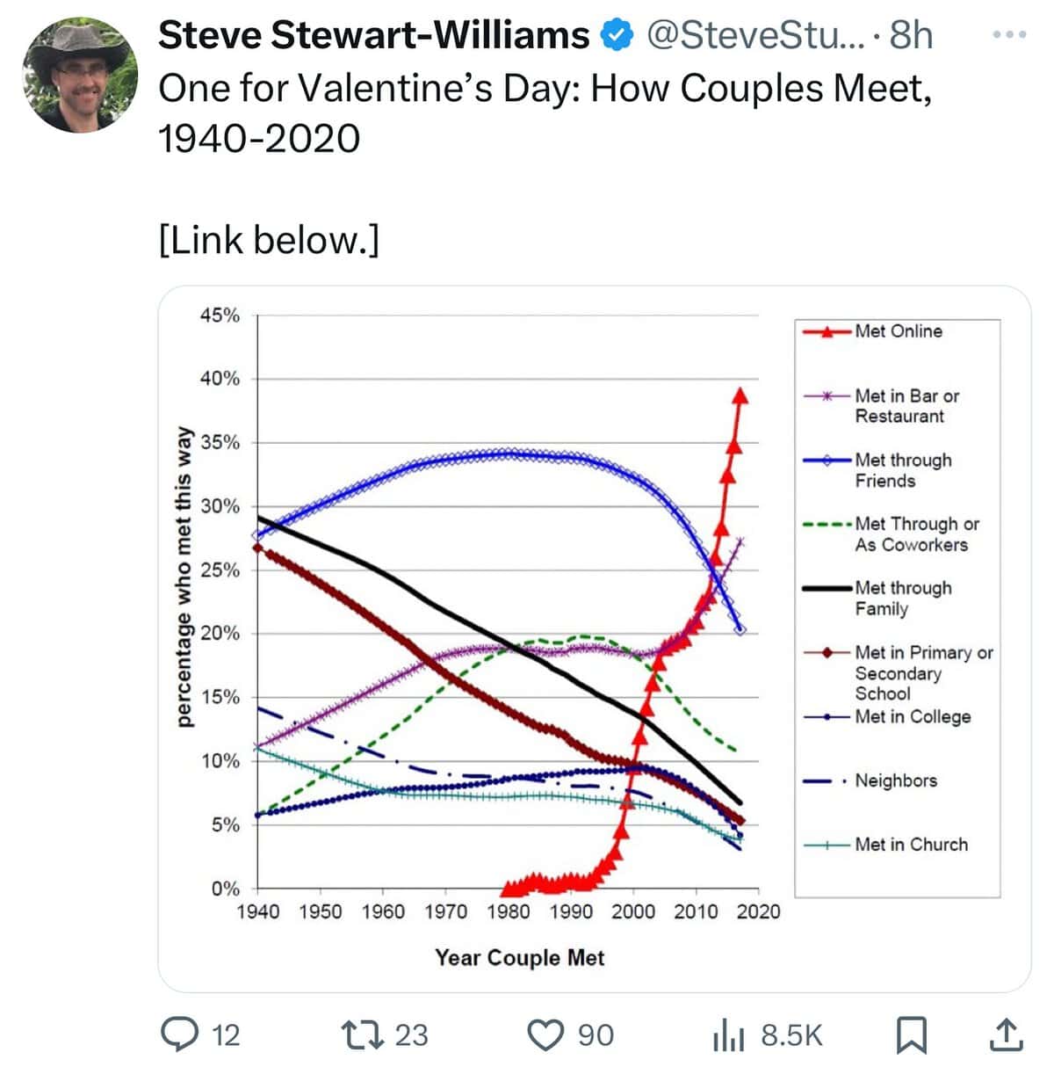1054x1074 pixels.
Task: Bookmark this tweet
Action: (x=911, y=1034)
